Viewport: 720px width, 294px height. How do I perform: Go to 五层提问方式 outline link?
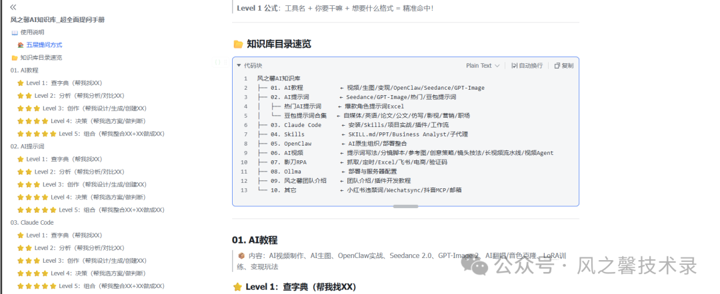pos(44,45)
